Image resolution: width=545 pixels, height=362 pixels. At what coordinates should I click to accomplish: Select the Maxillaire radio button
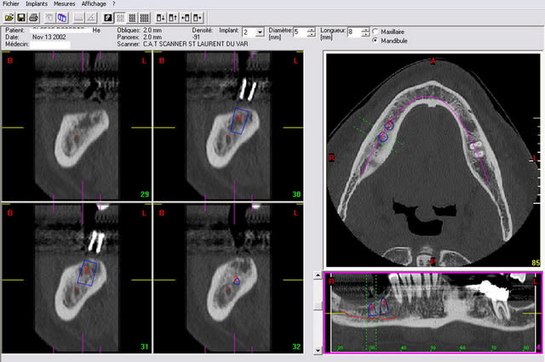(376, 31)
